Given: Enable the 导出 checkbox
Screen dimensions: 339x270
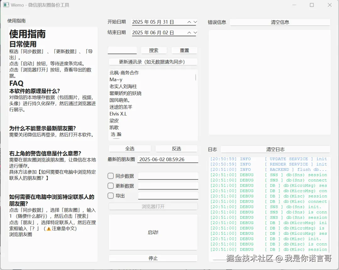Looking at the screenshot, I should pos(111,196).
